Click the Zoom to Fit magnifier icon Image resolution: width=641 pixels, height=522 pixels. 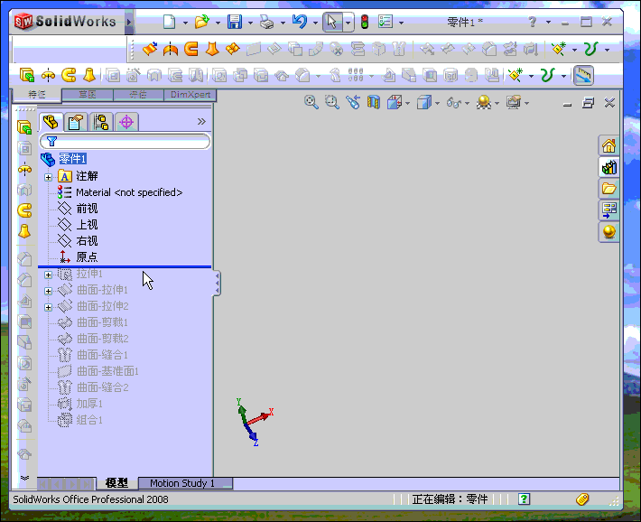coord(311,102)
